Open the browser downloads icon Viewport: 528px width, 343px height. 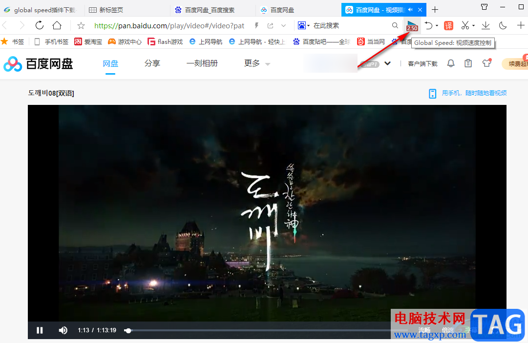[486, 25]
